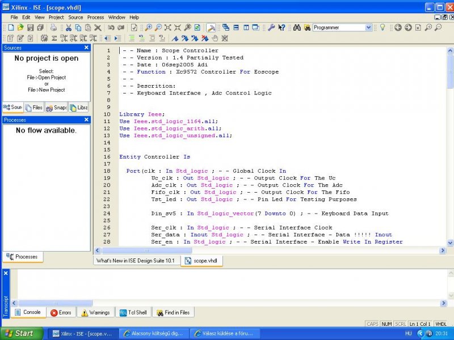The height and width of the screenshot is (340, 454).
Task: Click the New file icon in toolbar
Action: click(11, 27)
